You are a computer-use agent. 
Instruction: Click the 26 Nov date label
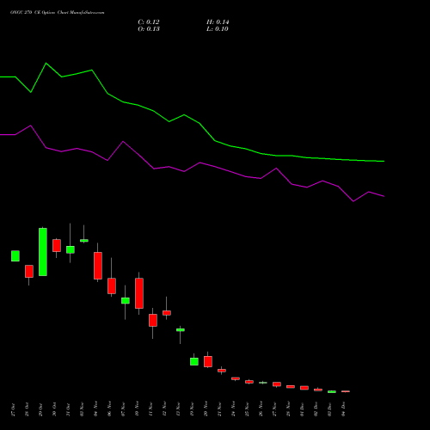[x=261, y=409]
